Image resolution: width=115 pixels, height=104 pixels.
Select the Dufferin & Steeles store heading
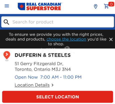[43, 55]
